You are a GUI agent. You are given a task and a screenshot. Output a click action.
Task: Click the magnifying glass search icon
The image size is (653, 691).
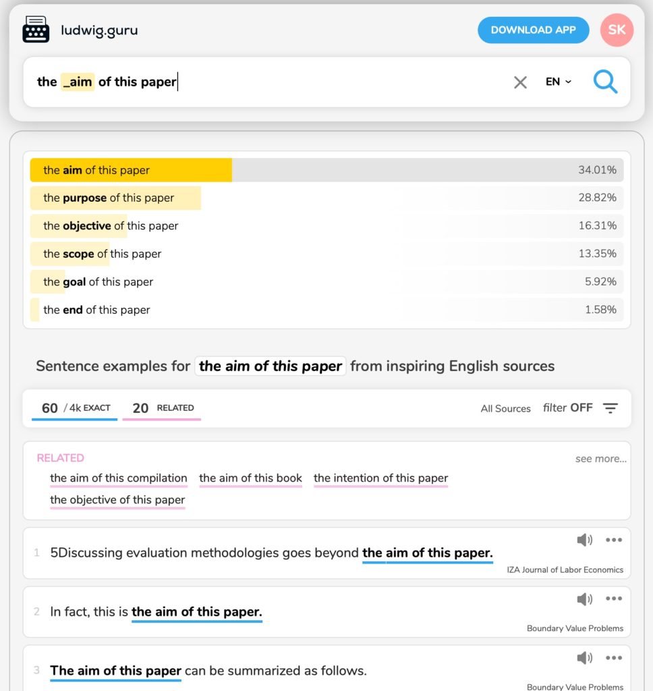click(x=605, y=82)
